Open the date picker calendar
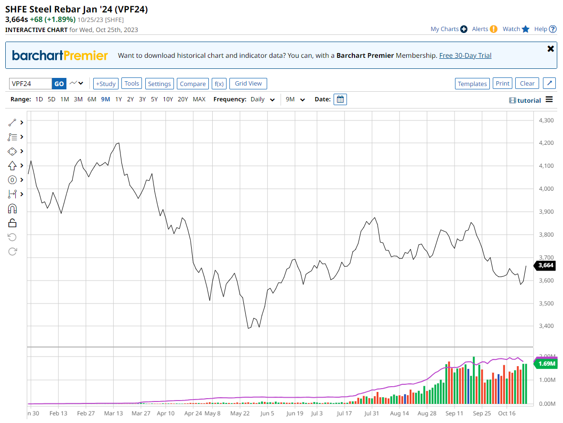The image size is (563, 423). click(x=340, y=99)
